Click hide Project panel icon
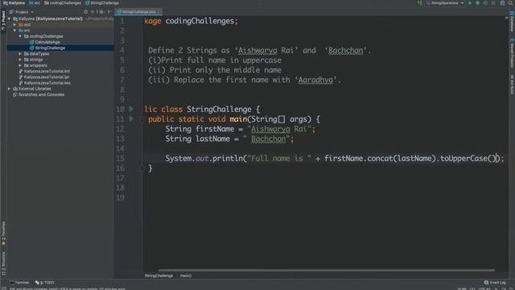 click(x=109, y=12)
